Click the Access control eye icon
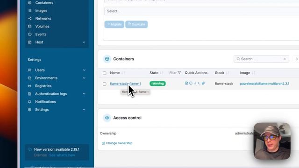Screen dimensions: 299x168 [107, 118]
